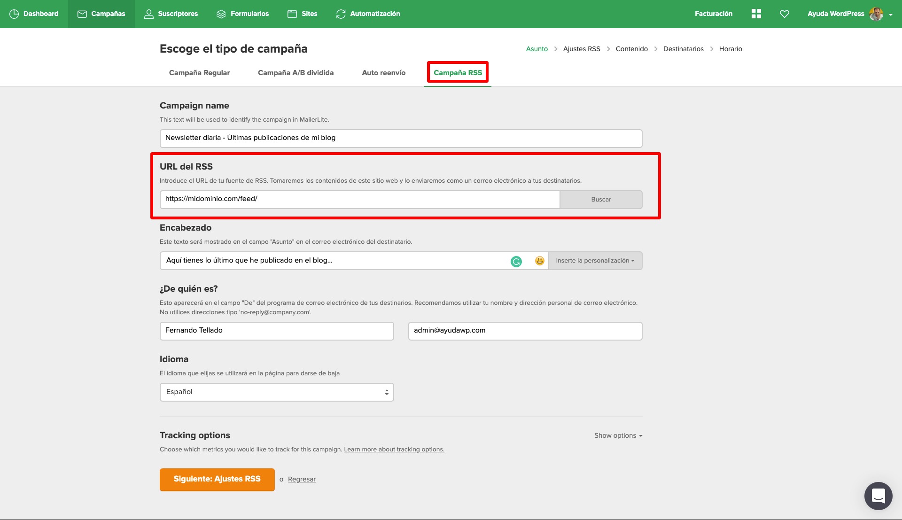902x520 pixels.
Task: Click the heart favorites icon
Action: (784, 14)
